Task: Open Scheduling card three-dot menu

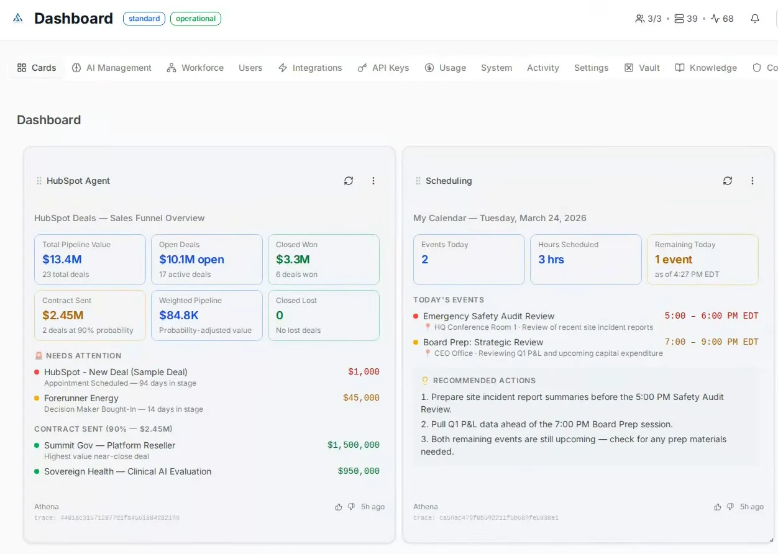Action: pos(753,181)
